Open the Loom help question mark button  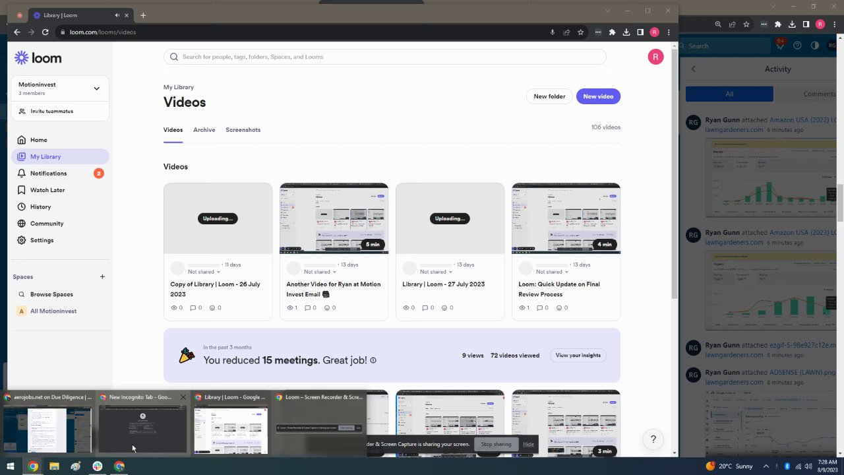point(653,439)
